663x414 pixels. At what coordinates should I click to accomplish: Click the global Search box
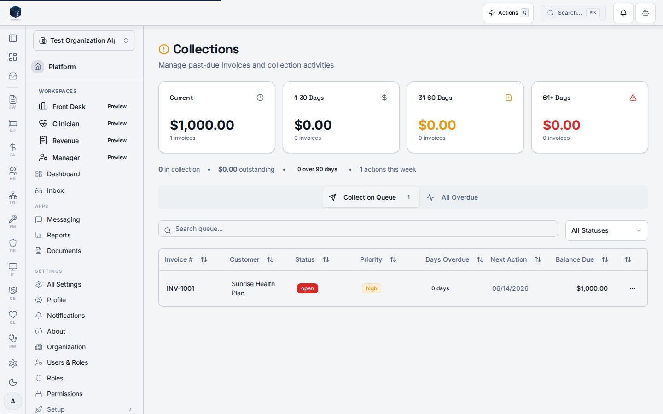tap(573, 13)
